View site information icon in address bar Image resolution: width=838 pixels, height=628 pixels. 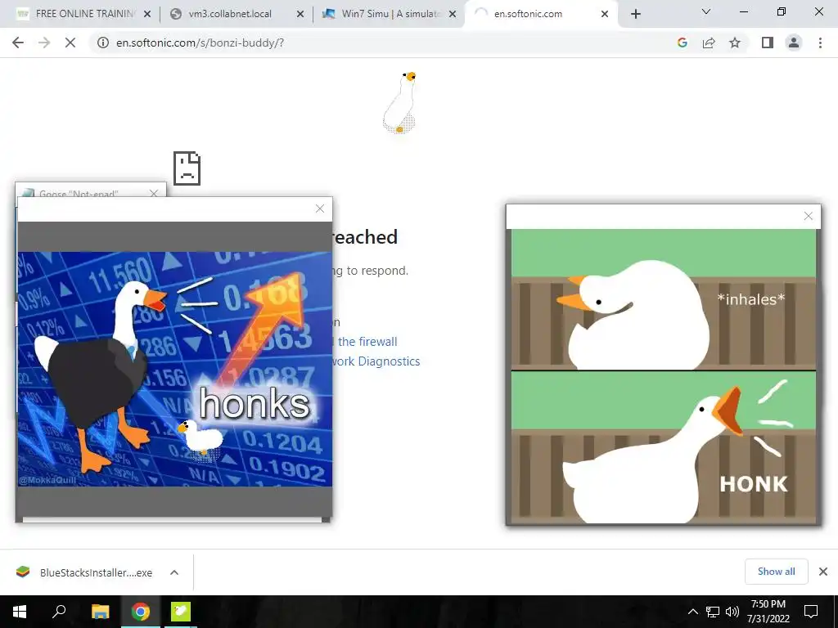(102, 43)
